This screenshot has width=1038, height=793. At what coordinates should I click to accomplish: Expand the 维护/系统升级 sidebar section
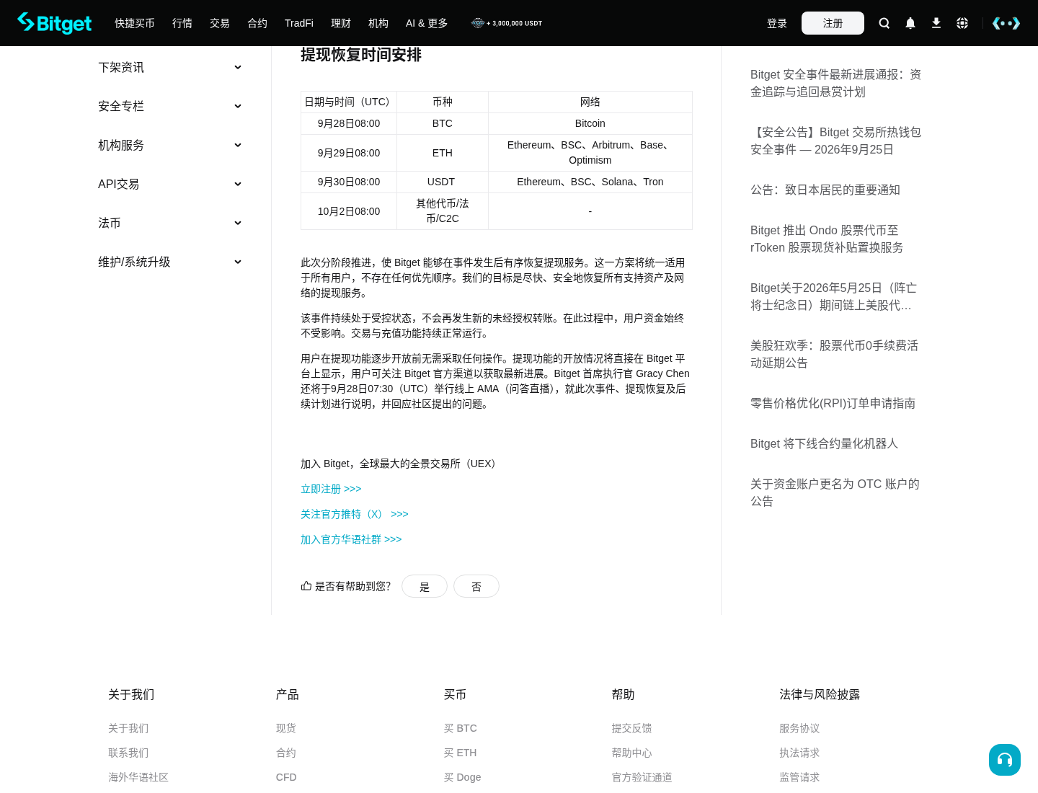(x=170, y=262)
